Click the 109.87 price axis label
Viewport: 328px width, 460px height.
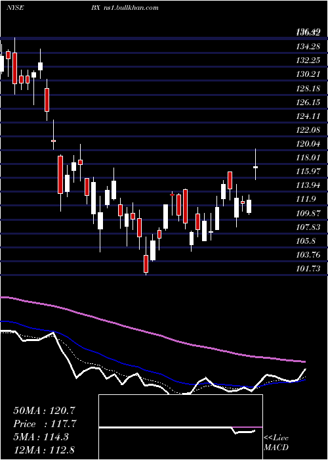[308, 214]
